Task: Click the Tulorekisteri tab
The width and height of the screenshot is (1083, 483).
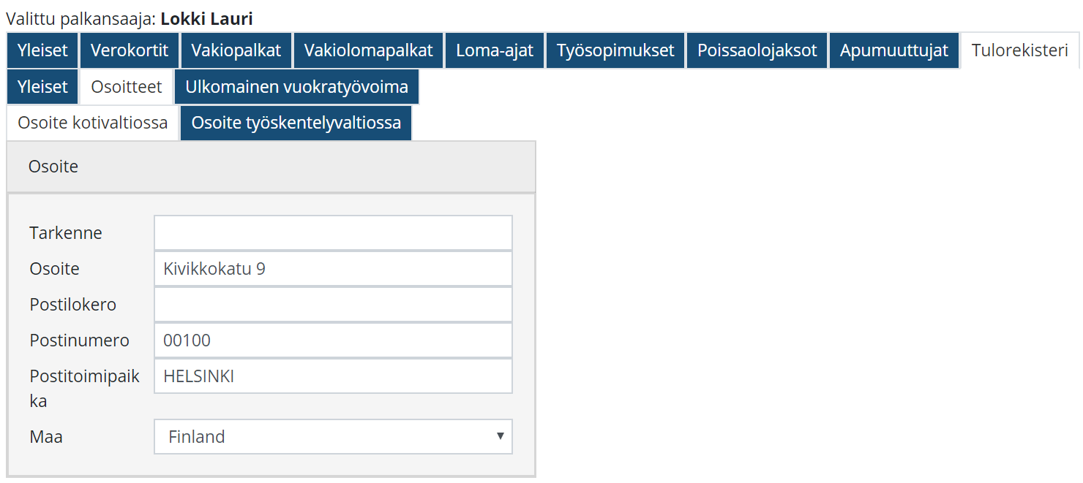Action: 1020,50
